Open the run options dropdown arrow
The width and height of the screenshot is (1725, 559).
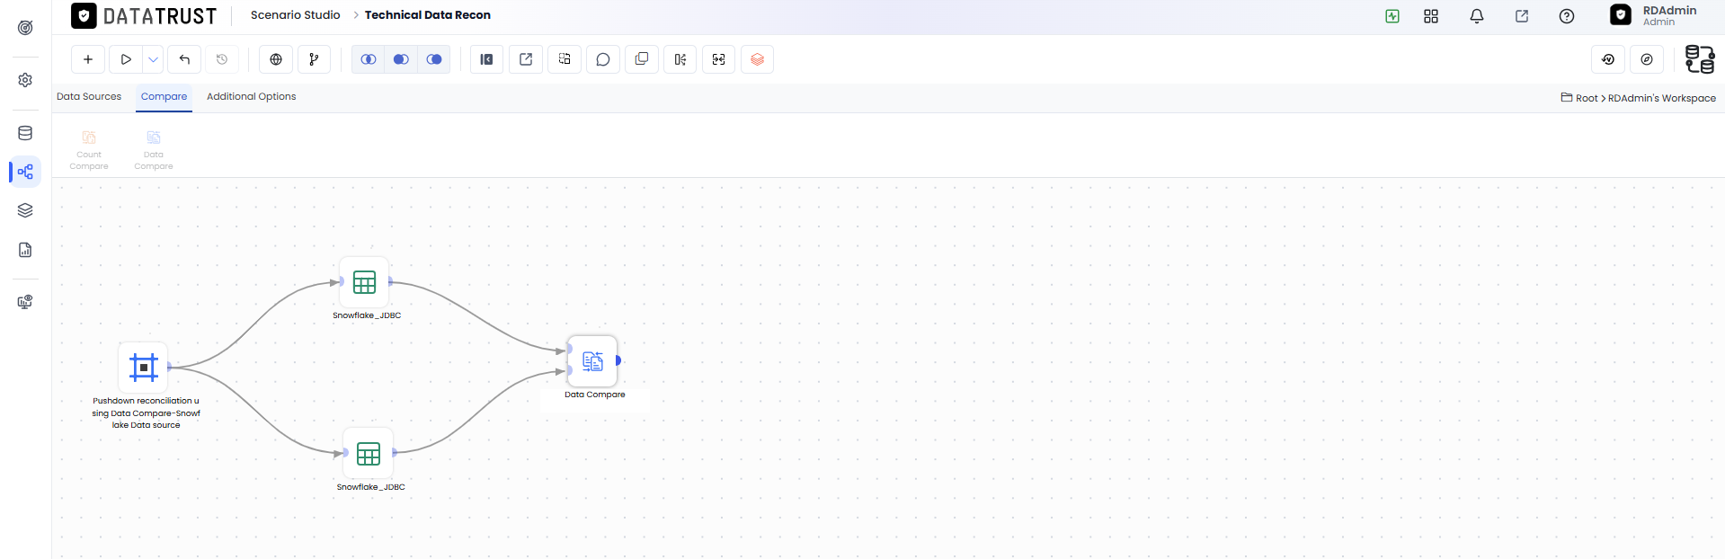point(153,59)
